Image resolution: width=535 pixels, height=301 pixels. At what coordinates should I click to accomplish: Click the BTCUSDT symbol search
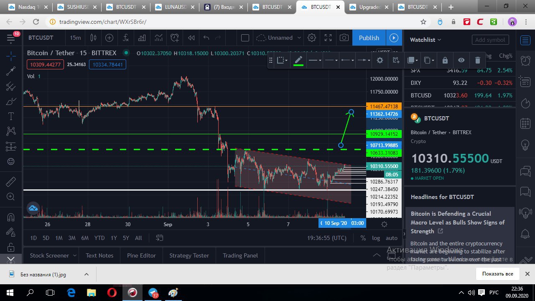41,38
